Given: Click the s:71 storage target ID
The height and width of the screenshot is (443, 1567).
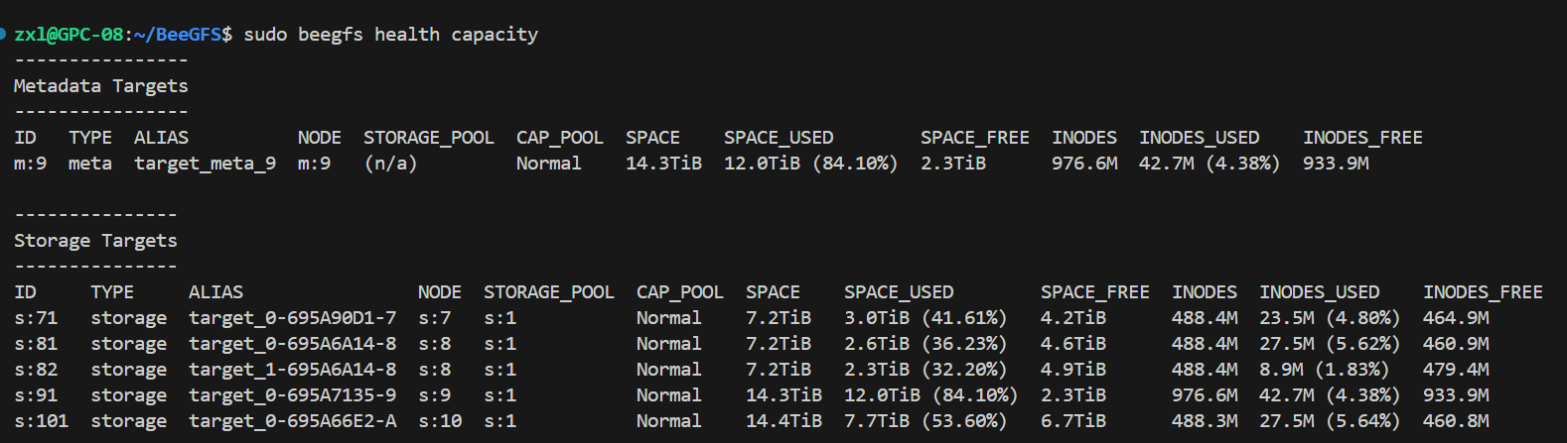Looking at the screenshot, I should [x=36, y=318].
